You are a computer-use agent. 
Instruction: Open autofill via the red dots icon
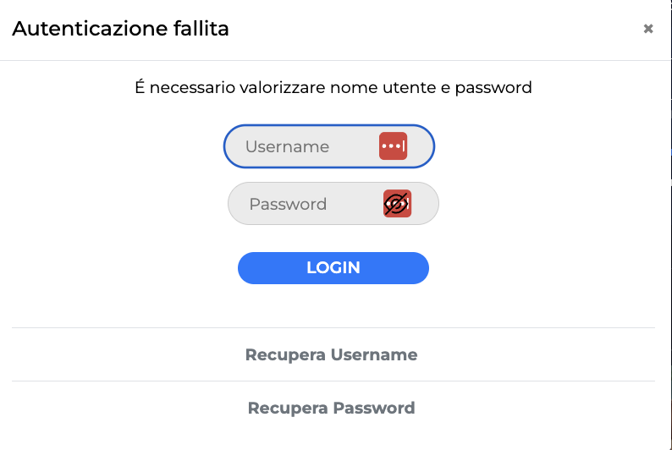coord(393,146)
